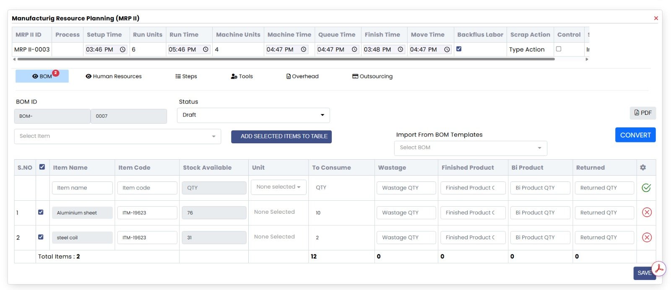This screenshot has width=671, height=290.
Task: Open the Status dropdown showing Draft
Action: point(253,115)
